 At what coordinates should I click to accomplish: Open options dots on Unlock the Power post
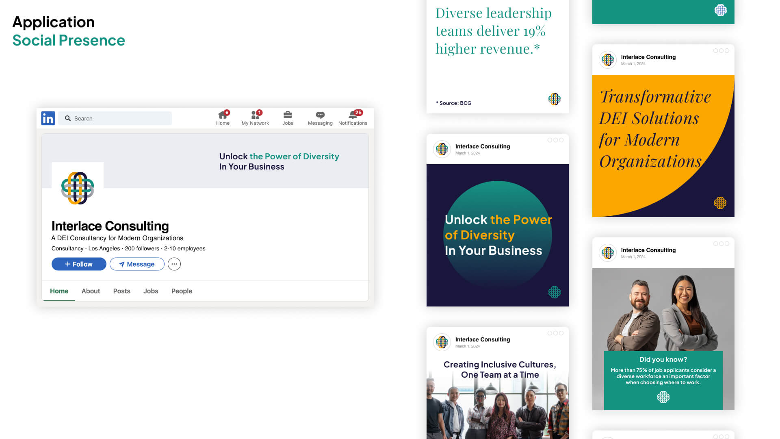coord(555,140)
